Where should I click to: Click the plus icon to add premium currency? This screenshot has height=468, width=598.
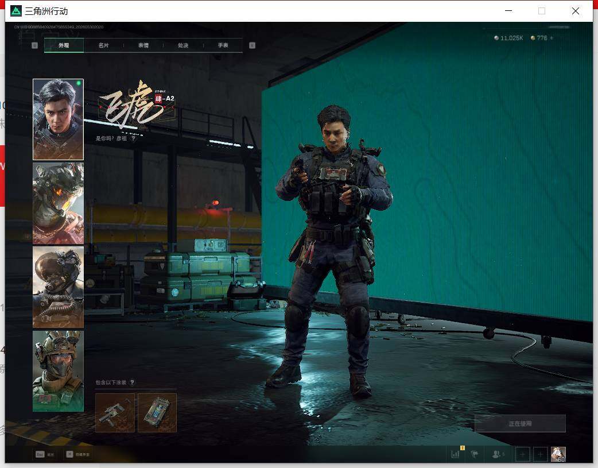tap(552, 38)
